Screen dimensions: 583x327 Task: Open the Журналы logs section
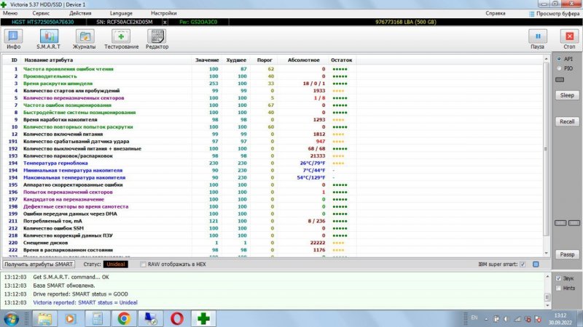point(85,39)
